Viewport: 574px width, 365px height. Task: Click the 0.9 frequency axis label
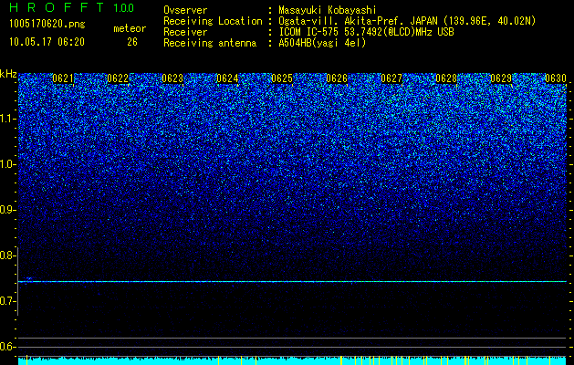[x=7, y=210]
